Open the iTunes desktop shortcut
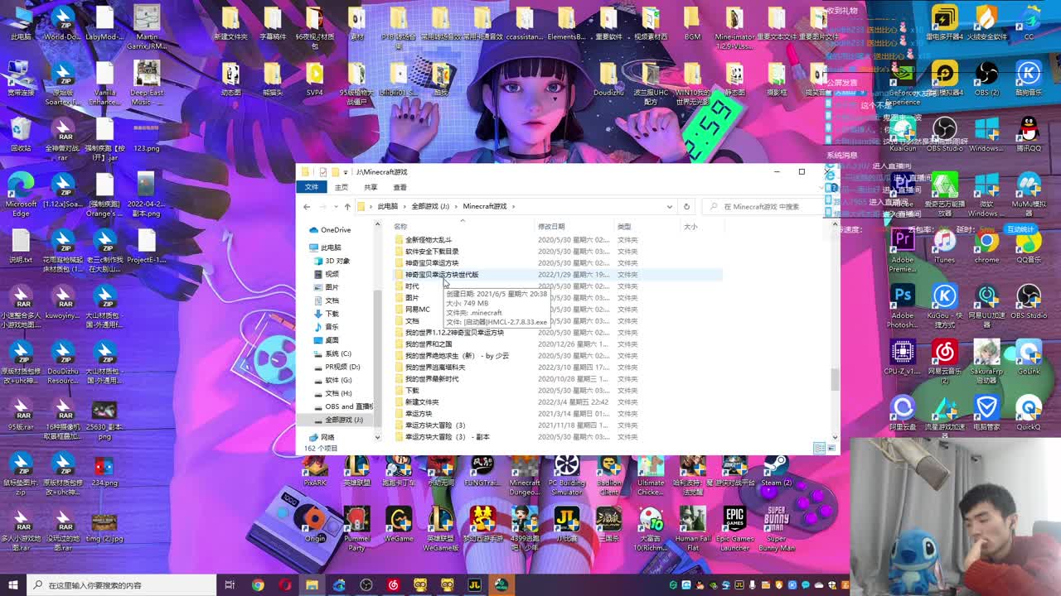This screenshot has width=1061, height=596. [944, 246]
